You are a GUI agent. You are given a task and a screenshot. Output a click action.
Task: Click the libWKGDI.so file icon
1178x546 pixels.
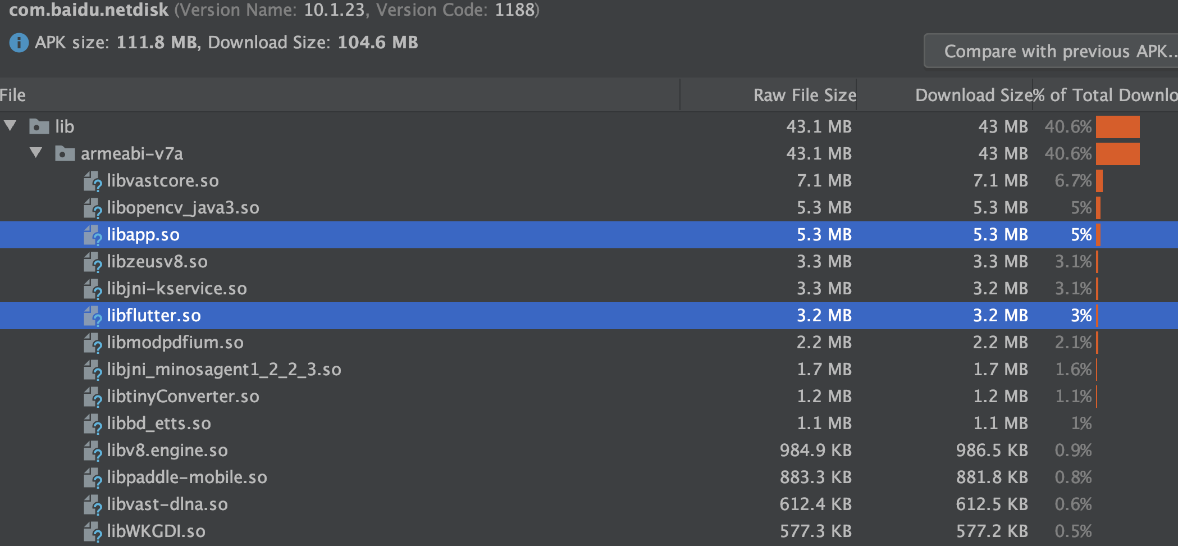[92, 531]
